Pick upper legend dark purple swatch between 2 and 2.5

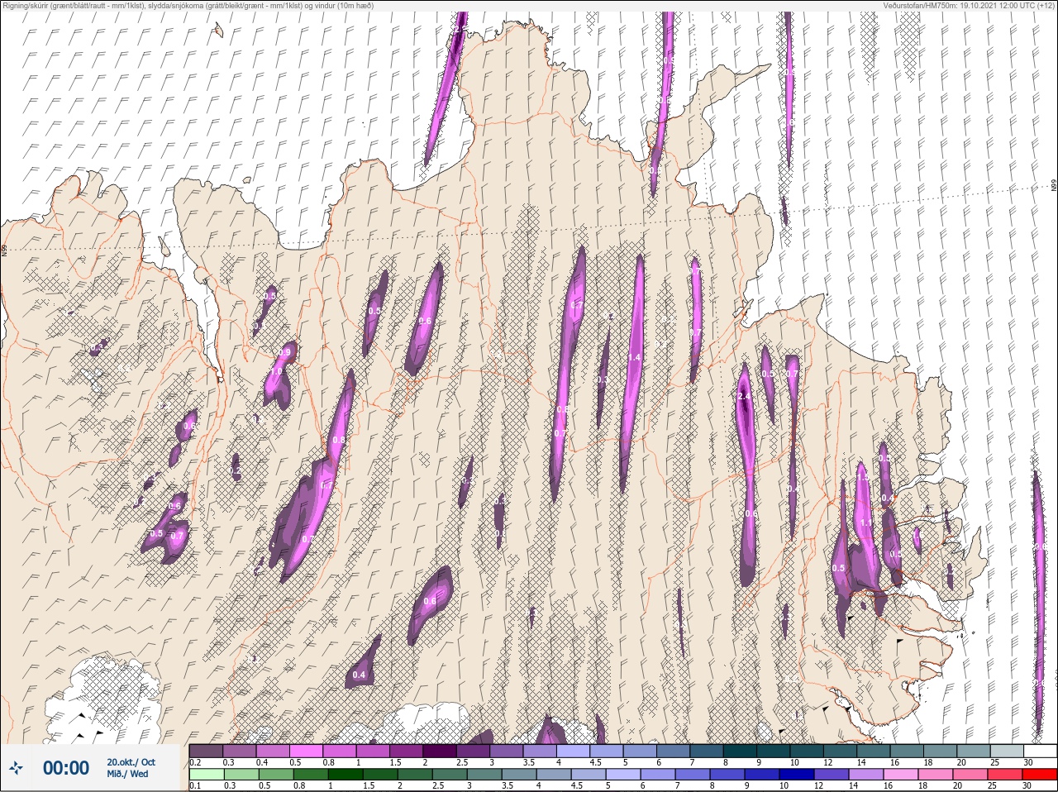(x=440, y=751)
